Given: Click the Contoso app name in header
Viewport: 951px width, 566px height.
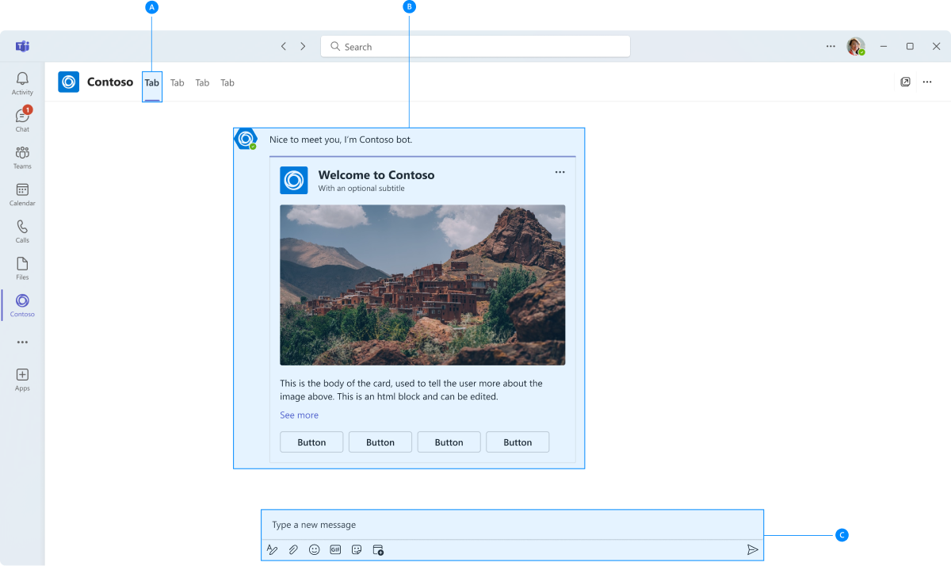Looking at the screenshot, I should click(x=110, y=82).
